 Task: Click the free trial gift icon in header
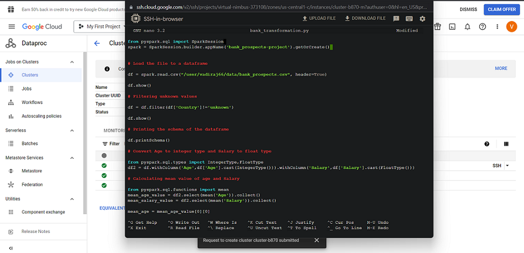437,27
